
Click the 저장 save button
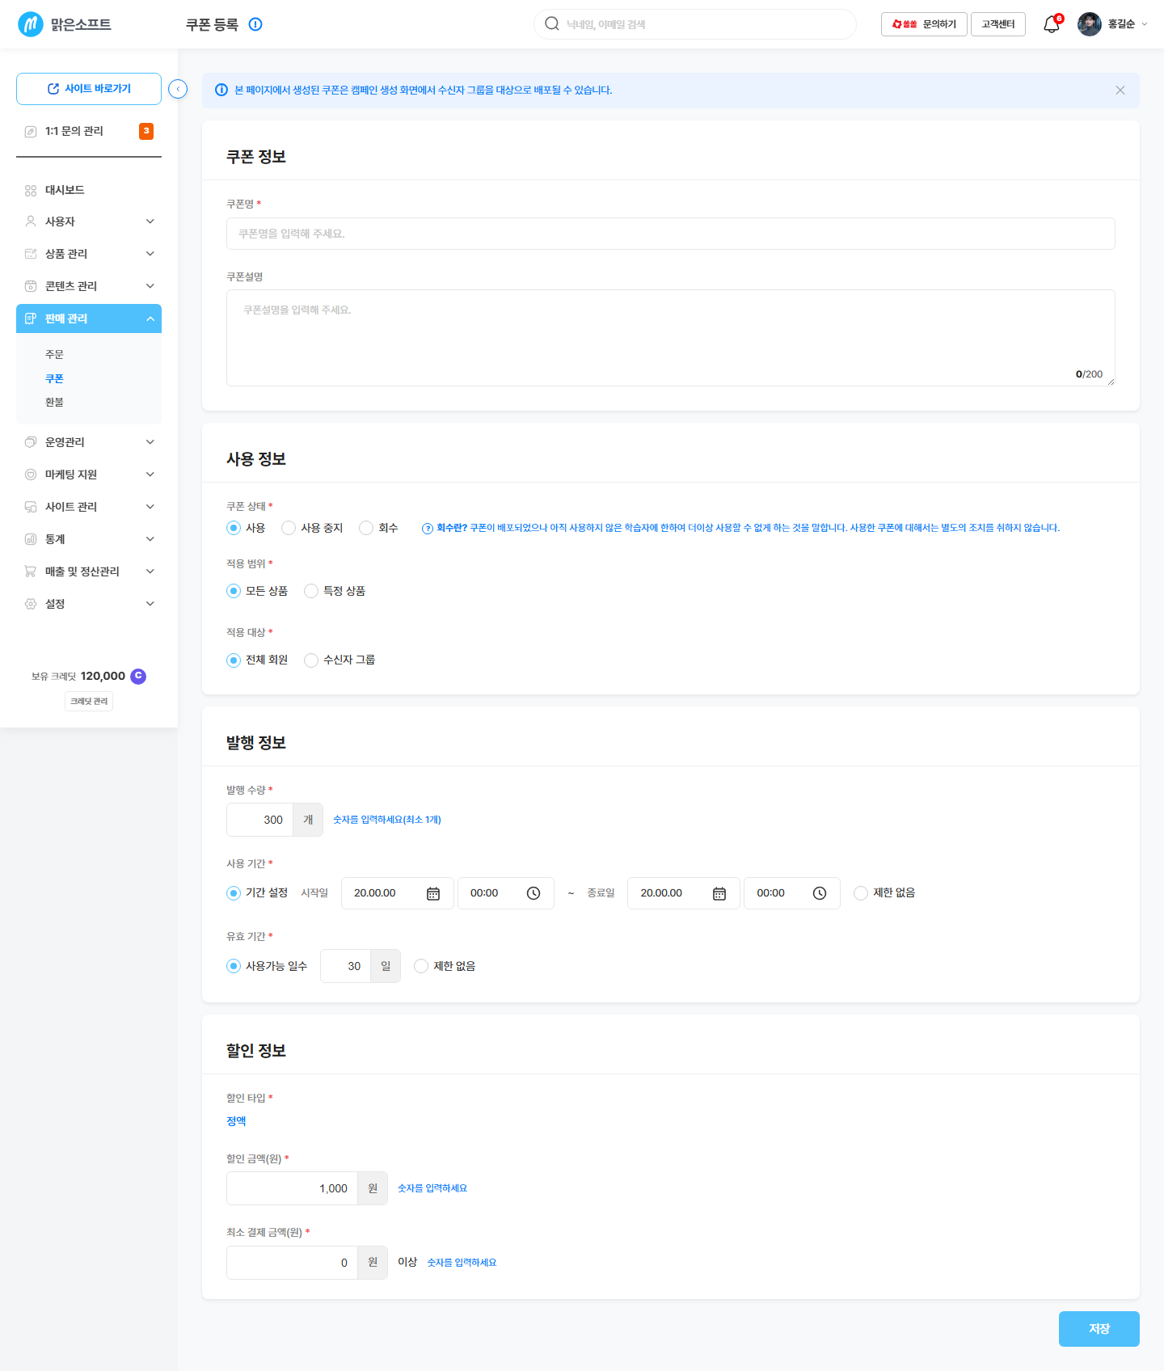[x=1099, y=1329]
